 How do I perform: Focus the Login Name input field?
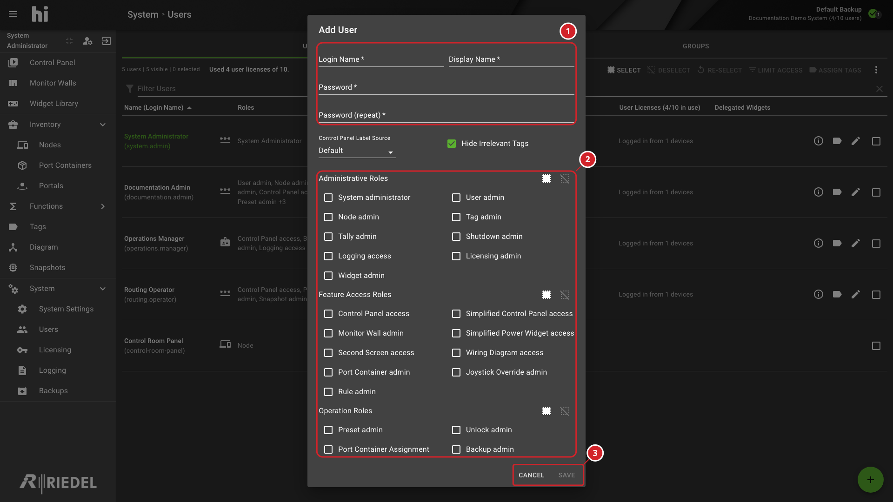pos(381,59)
